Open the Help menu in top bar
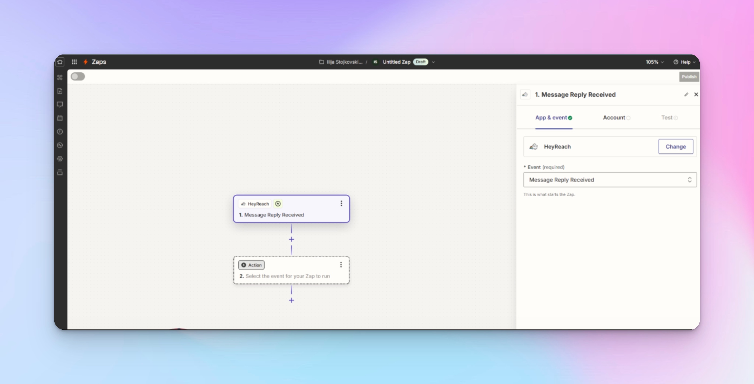754x384 pixels. pyautogui.click(x=684, y=62)
